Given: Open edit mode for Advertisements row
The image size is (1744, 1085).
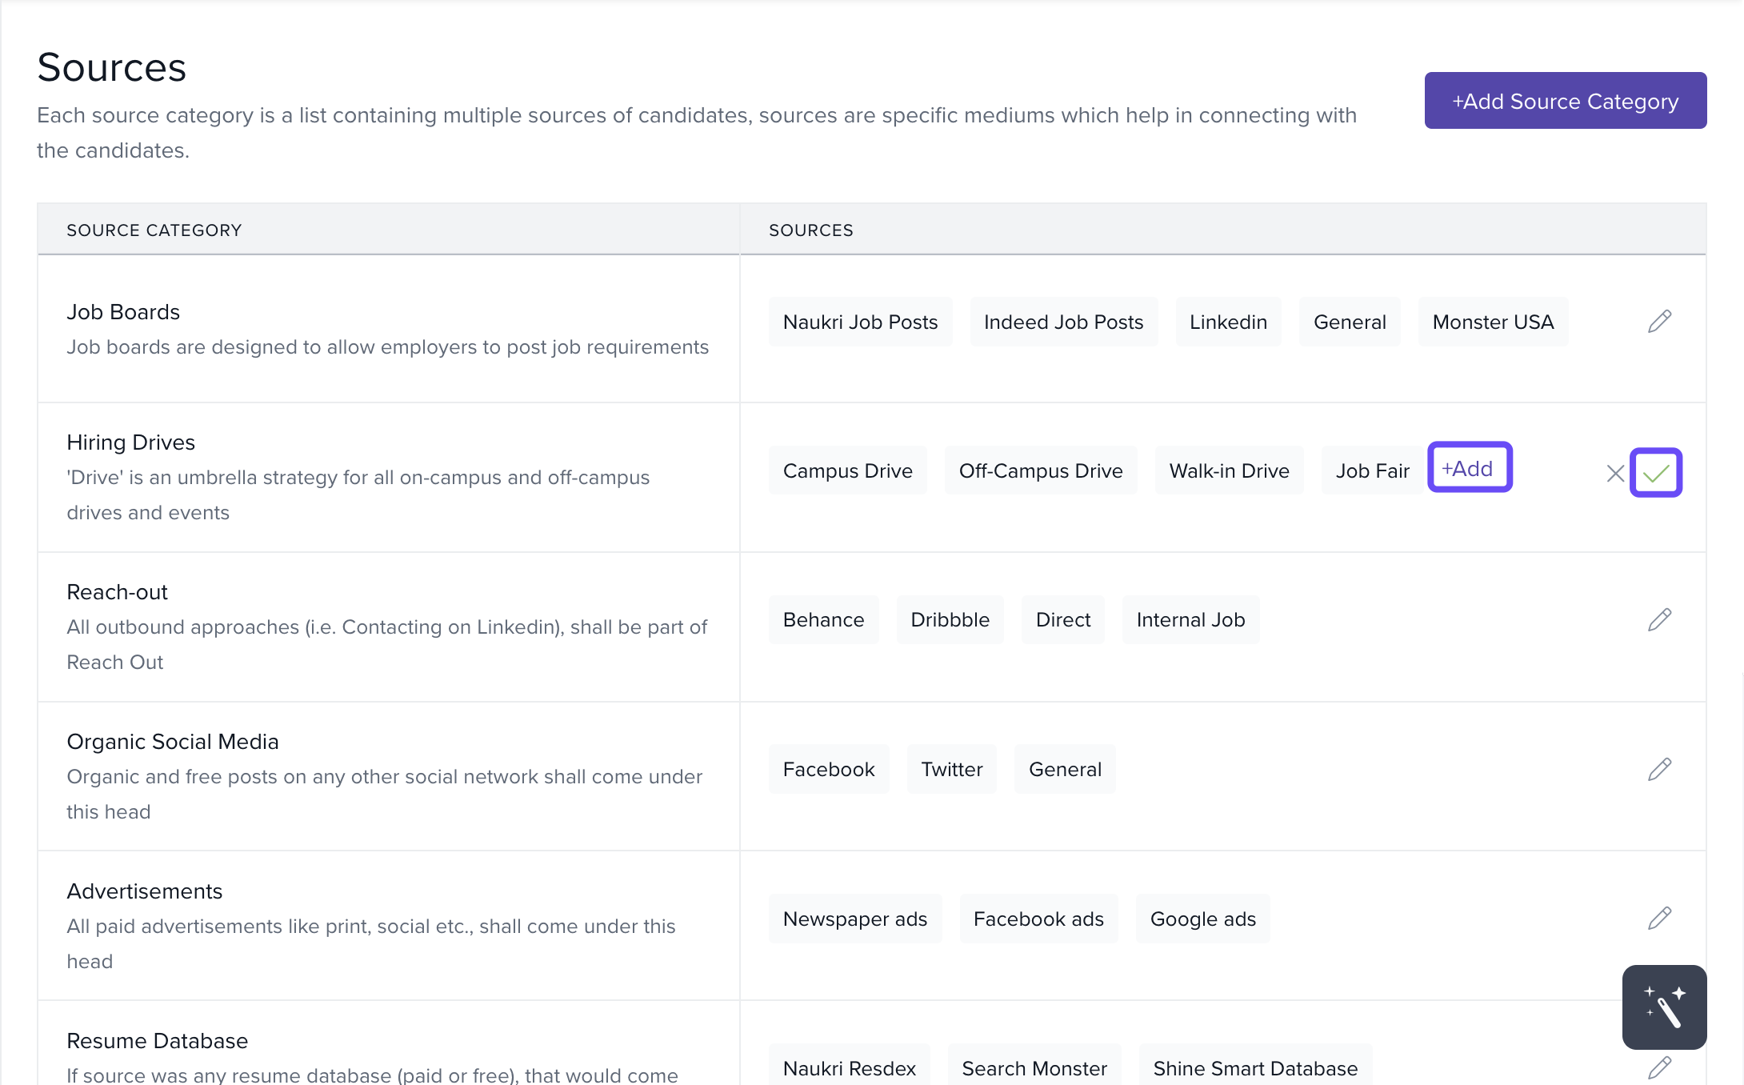Looking at the screenshot, I should [1659, 919].
